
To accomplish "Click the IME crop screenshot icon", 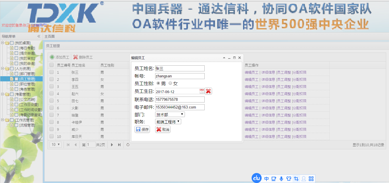I will [296, 179].
